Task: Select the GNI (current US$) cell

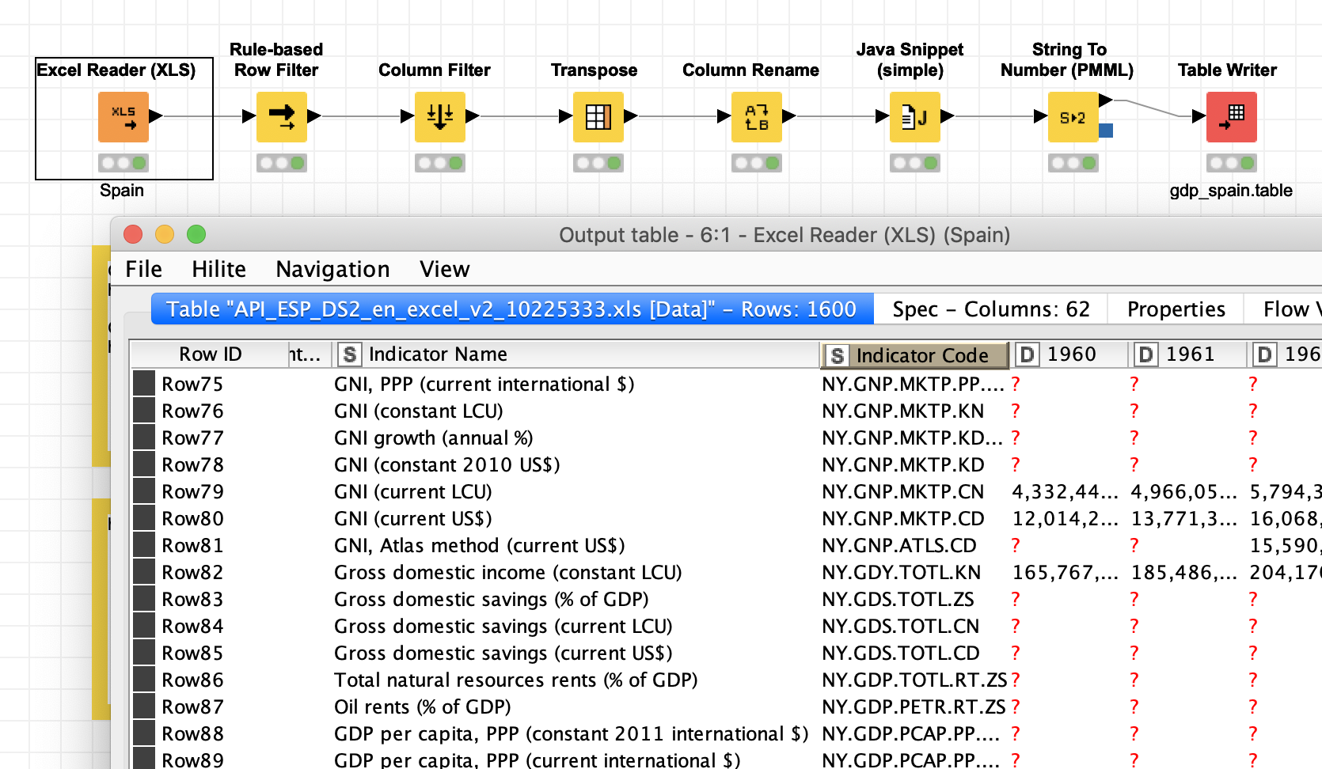Action: point(412,519)
